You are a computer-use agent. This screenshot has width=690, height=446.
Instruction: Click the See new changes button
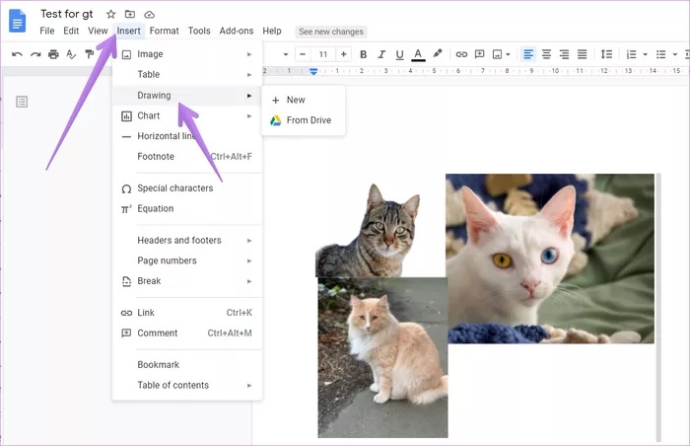[331, 32]
